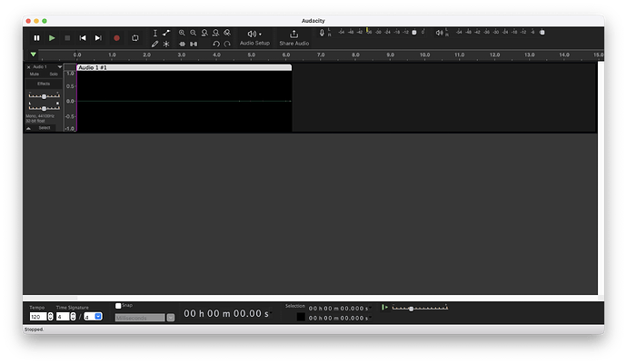
Task: Click the Zoom Out magnifier
Action: (x=194, y=34)
